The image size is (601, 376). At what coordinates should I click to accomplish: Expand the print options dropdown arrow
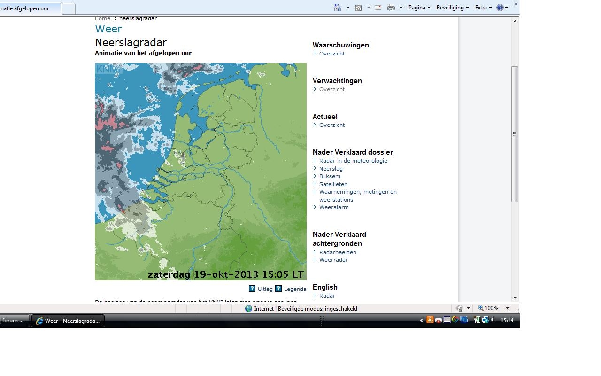pyautogui.click(x=401, y=8)
